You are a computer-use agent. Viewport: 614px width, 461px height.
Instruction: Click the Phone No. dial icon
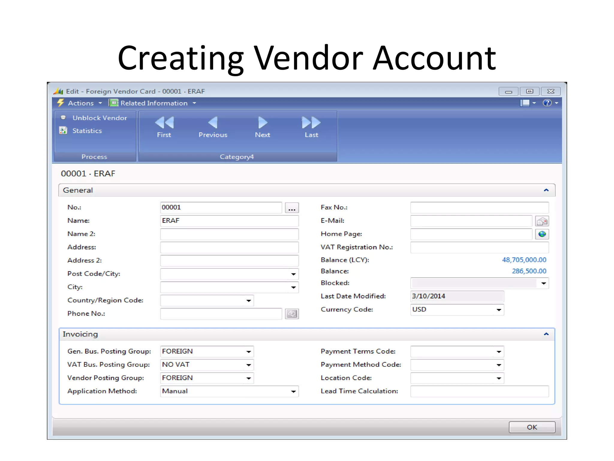tap(292, 314)
